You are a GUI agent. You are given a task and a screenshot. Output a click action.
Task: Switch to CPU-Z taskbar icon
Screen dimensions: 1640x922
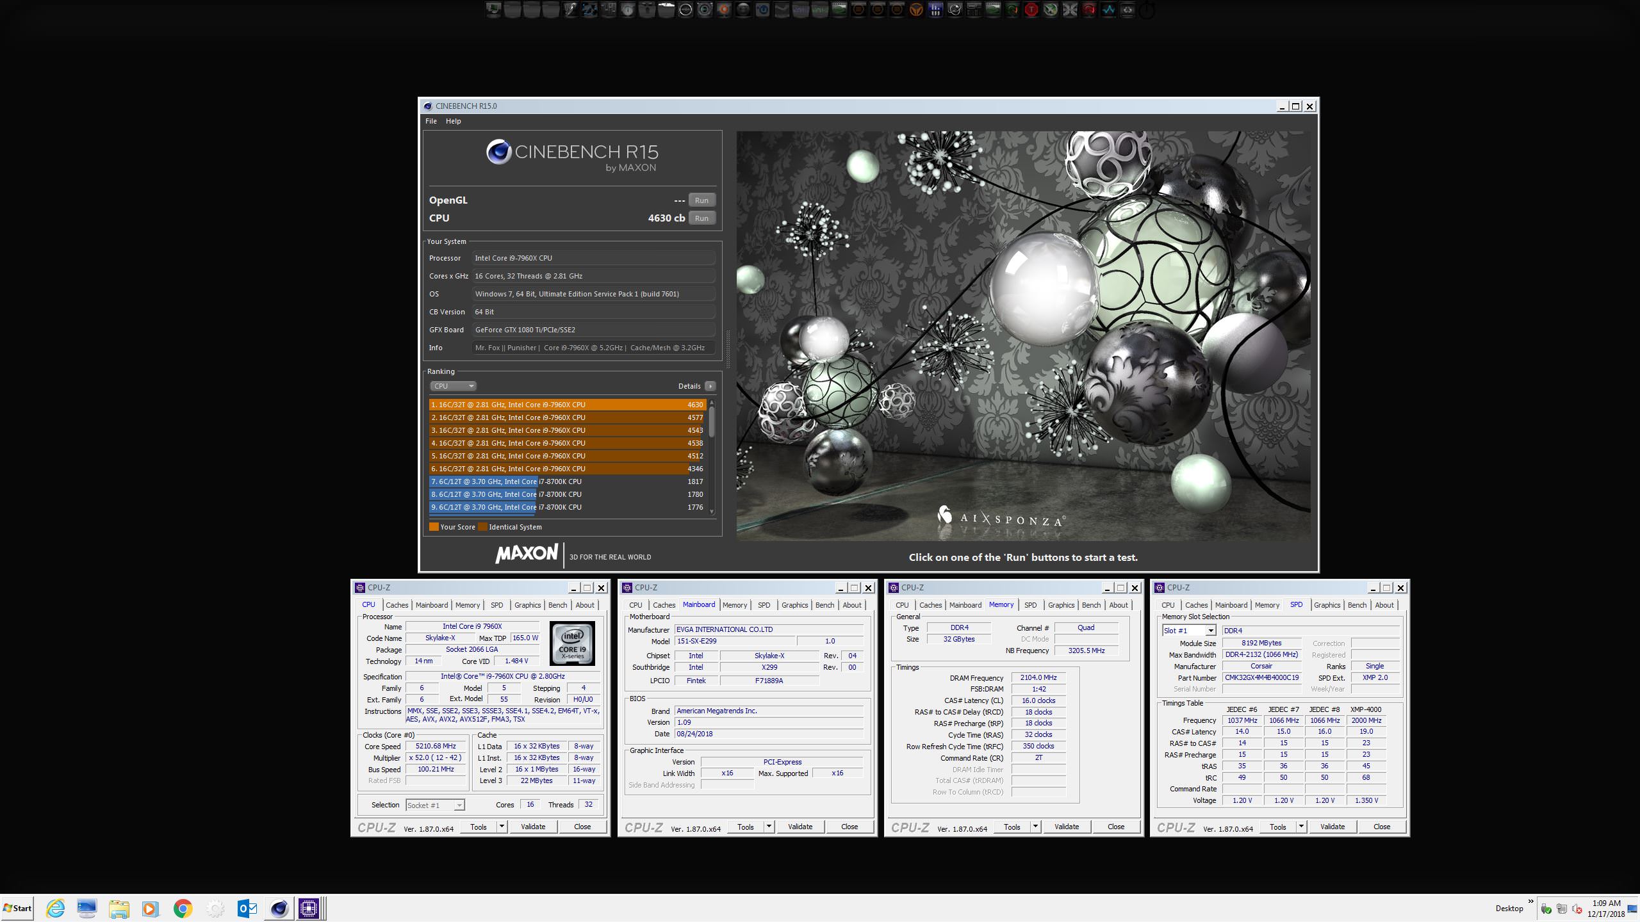[309, 908]
